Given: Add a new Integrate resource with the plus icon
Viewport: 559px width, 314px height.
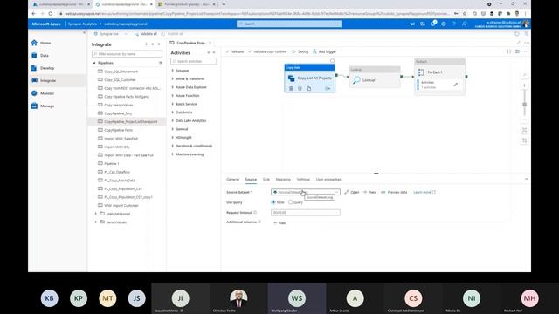Looking at the screenshot, I should [x=146, y=44].
